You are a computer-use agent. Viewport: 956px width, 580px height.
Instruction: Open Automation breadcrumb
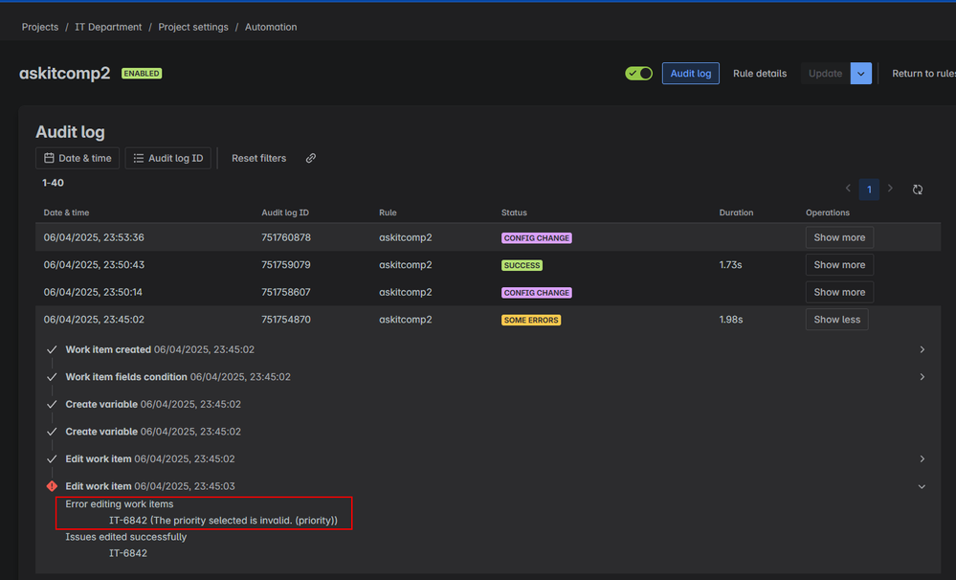click(x=271, y=27)
